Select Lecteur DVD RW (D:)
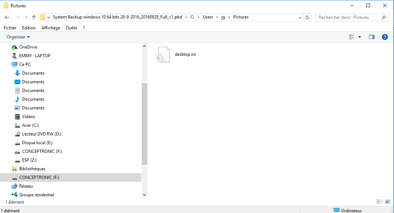 coord(42,134)
